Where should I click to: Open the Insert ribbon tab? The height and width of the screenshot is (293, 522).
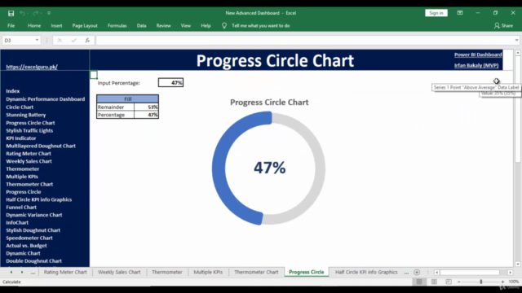coord(56,25)
